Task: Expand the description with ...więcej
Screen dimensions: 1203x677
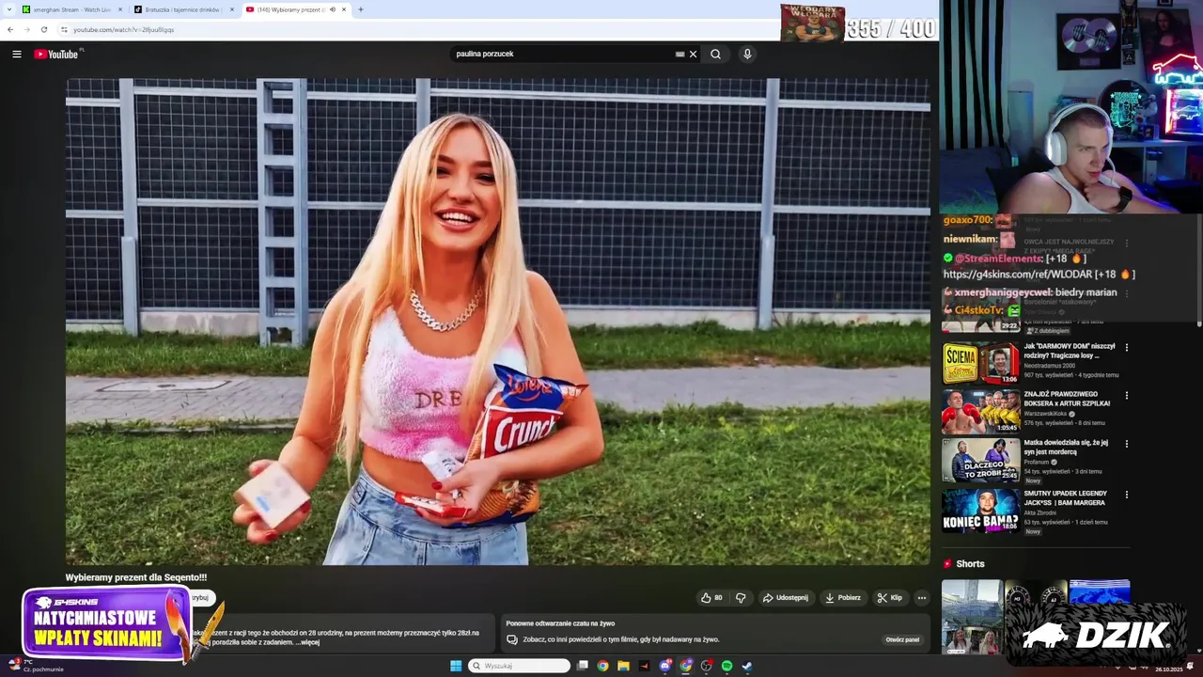Action: tap(307, 642)
